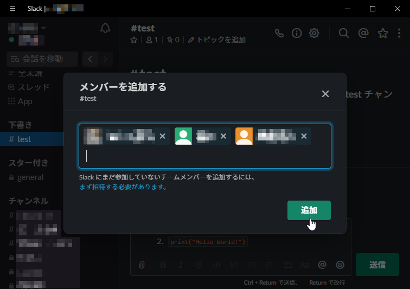View member count of #test
This screenshot has width=410, height=289.
[152, 40]
